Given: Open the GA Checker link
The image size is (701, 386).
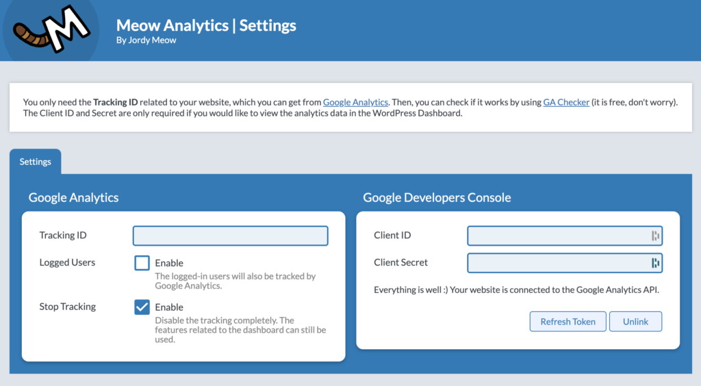Looking at the screenshot, I should pos(566,102).
